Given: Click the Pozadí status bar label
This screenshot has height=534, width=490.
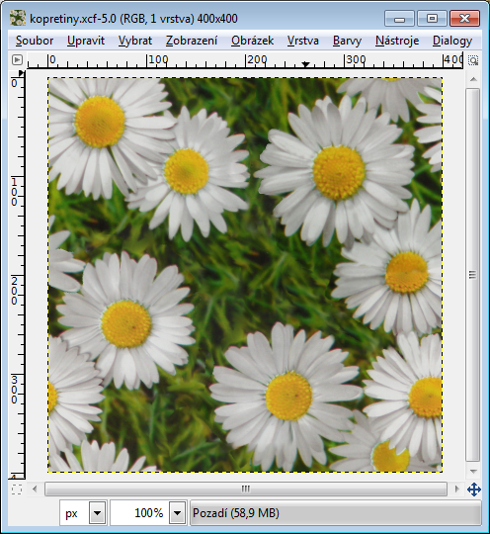Looking at the screenshot, I should pos(236,512).
